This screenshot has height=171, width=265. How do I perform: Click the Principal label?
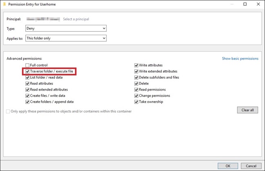pyautogui.click(x=14, y=19)
